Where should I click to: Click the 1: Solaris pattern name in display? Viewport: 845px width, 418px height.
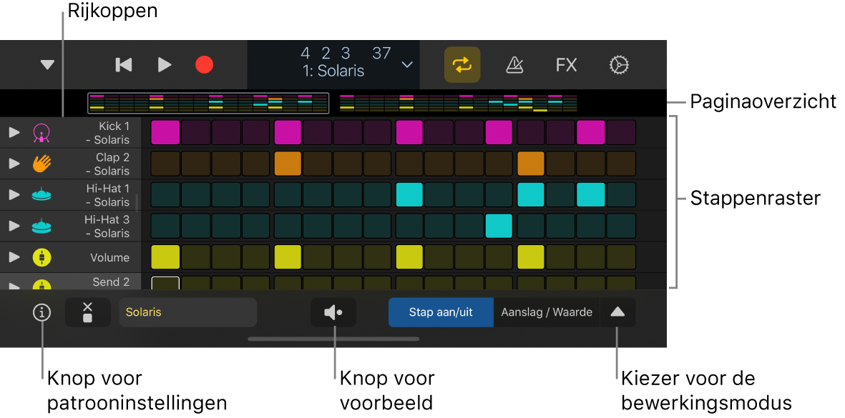point(333,71)
